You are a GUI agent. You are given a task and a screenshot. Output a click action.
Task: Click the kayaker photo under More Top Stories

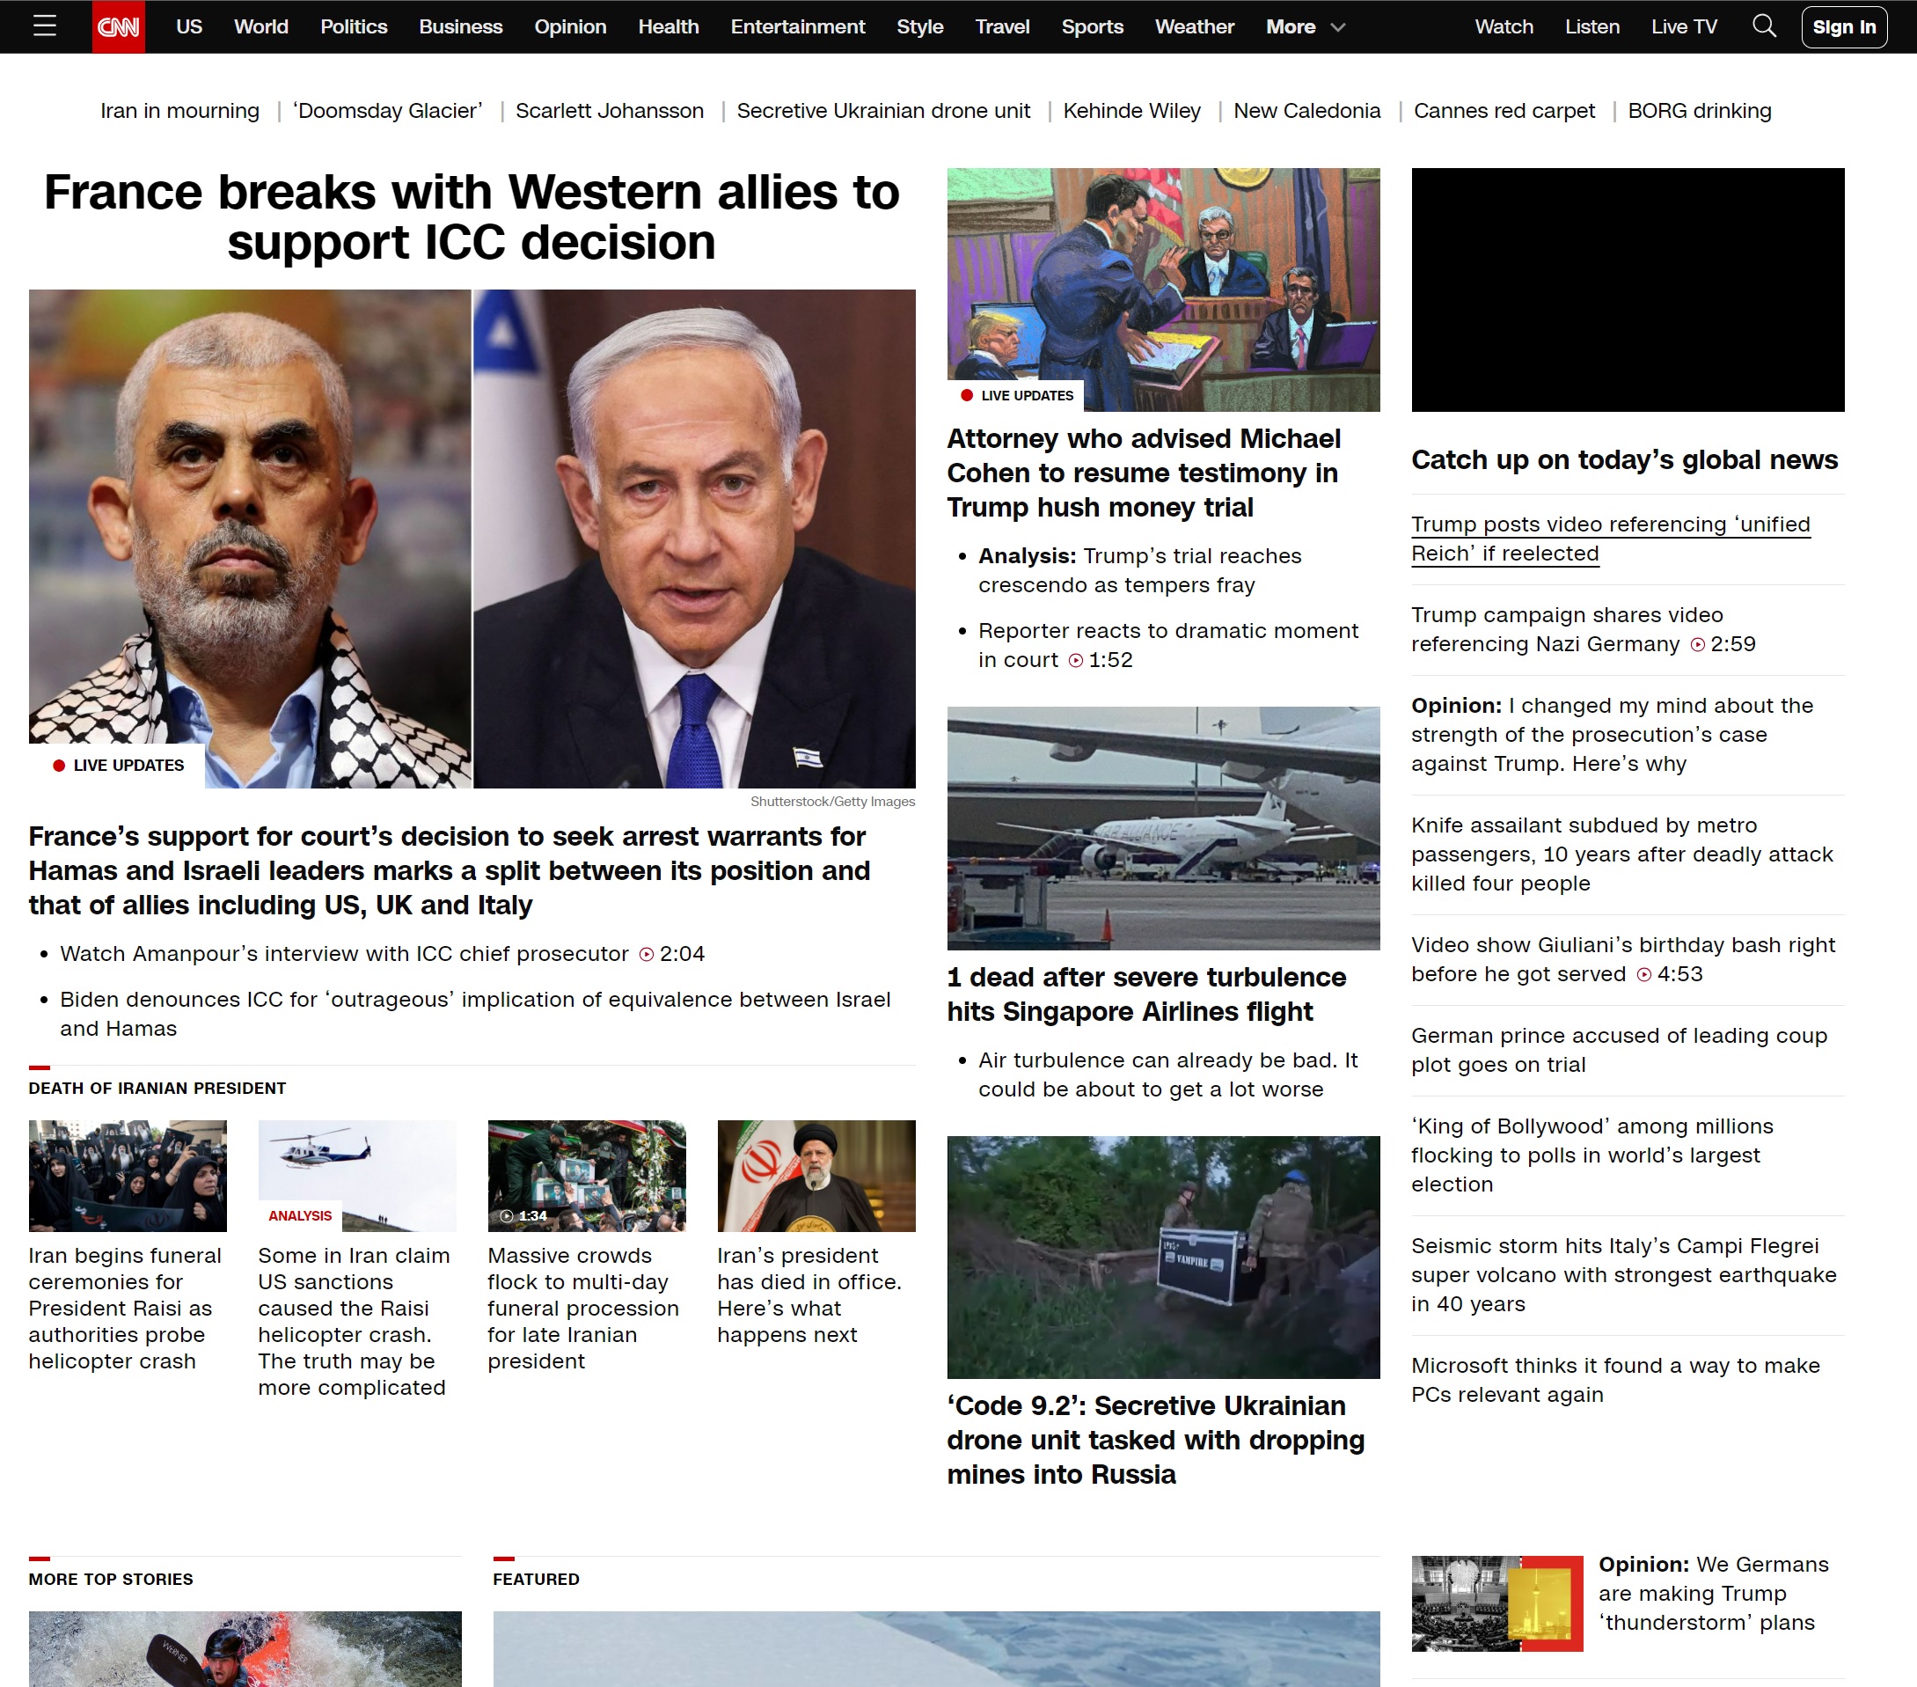pyautogui.click(x=245, y=1648)
